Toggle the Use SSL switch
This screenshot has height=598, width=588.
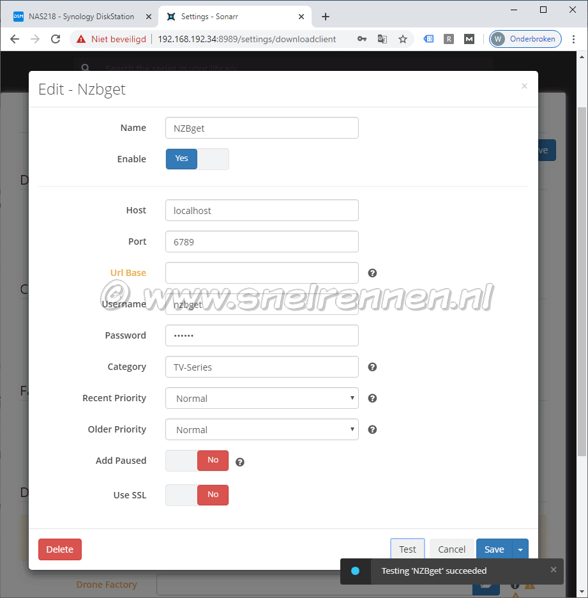(197, 495)
